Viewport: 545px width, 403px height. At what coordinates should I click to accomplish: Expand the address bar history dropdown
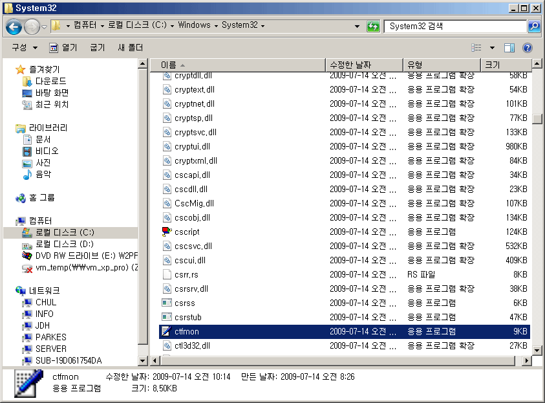click(357, 26)
